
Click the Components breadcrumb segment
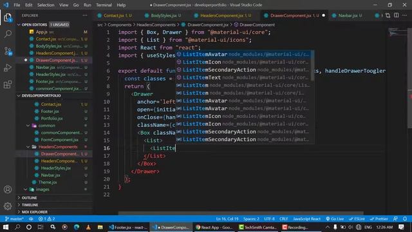[119, 24]
